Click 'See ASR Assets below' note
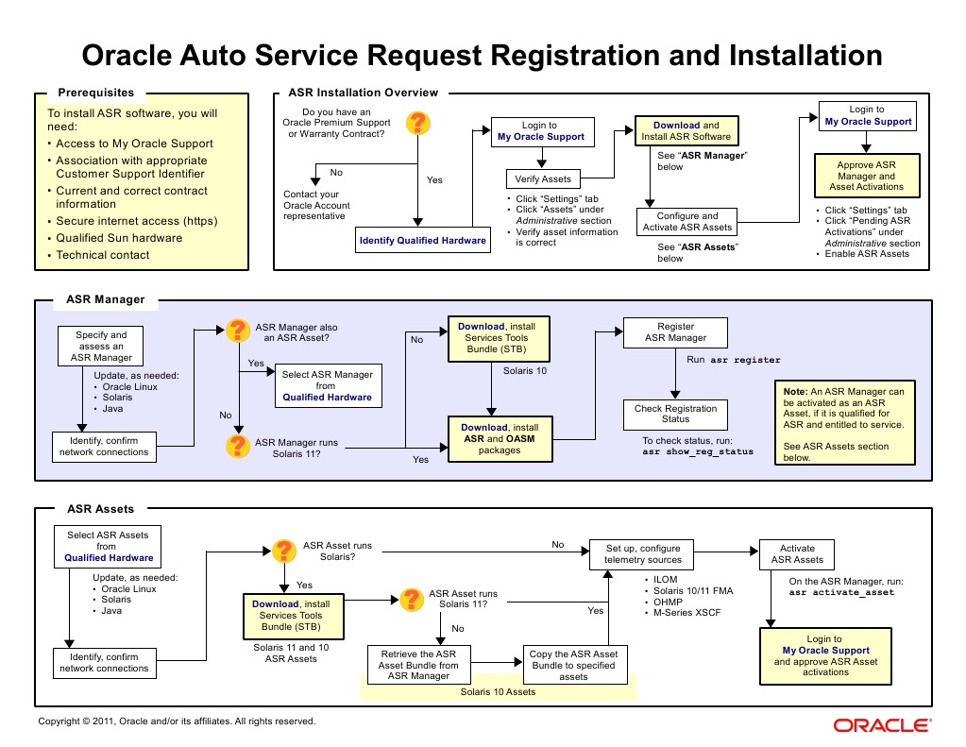This screenshot has height=747, width=966. (x=698, y=253)
